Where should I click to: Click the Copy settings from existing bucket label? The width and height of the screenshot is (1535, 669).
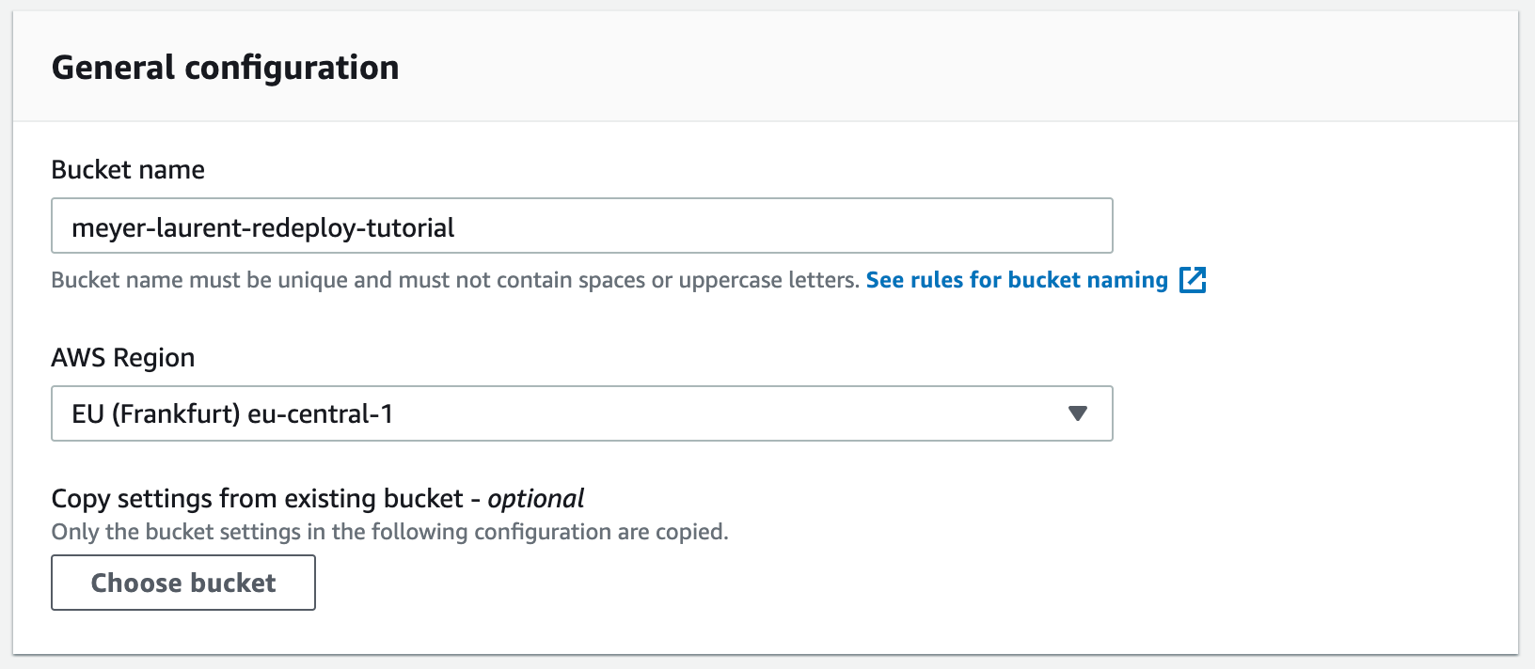click(258, 499)
